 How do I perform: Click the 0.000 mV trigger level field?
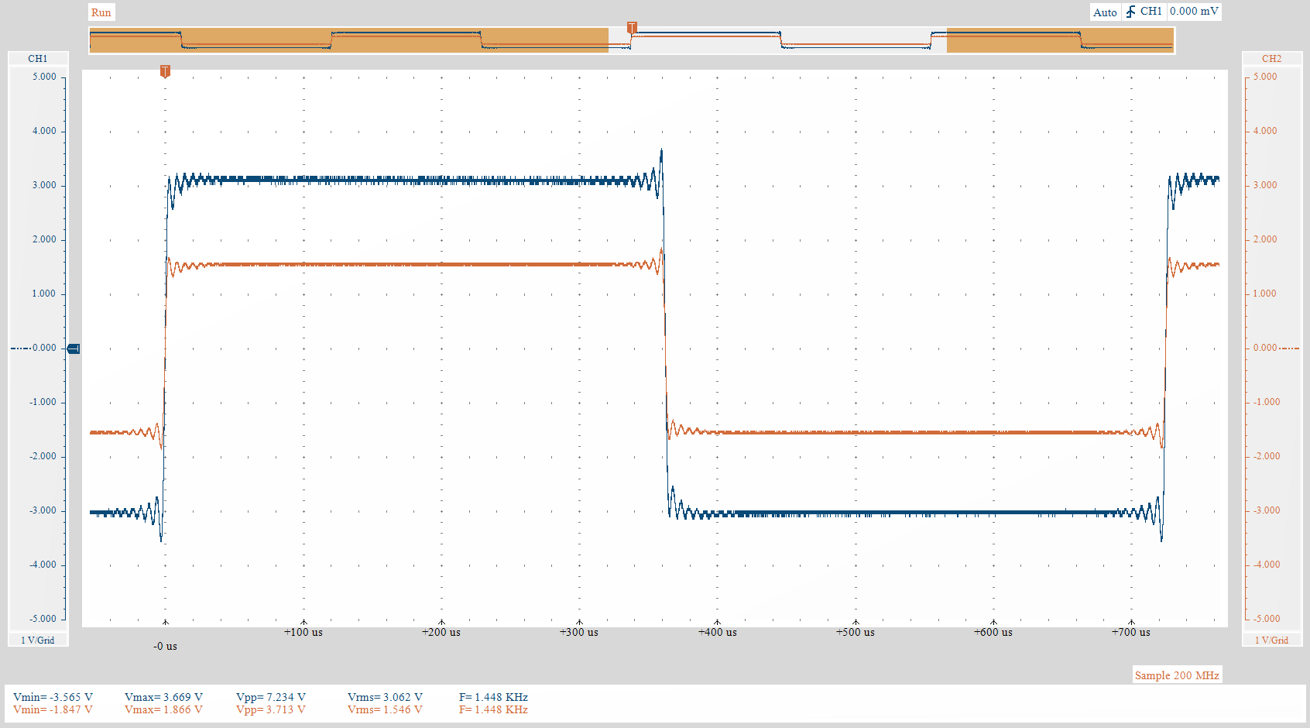click(1194, 12)
